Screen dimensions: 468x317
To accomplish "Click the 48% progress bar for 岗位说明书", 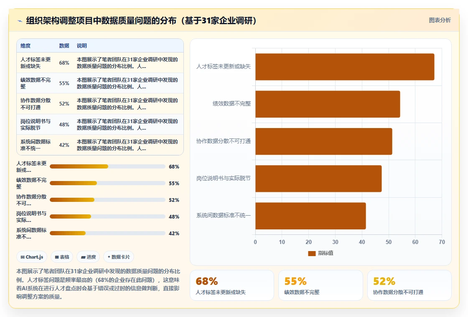I will pos(107,216).
